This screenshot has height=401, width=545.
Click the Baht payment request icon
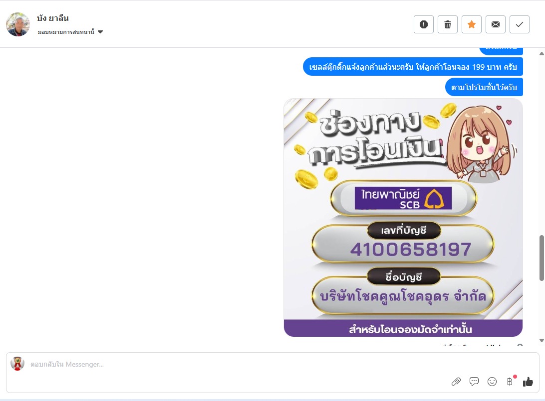pyautogui.click(x=510, y=382)
